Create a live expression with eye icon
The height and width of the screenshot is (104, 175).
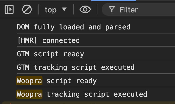[85, 10]
